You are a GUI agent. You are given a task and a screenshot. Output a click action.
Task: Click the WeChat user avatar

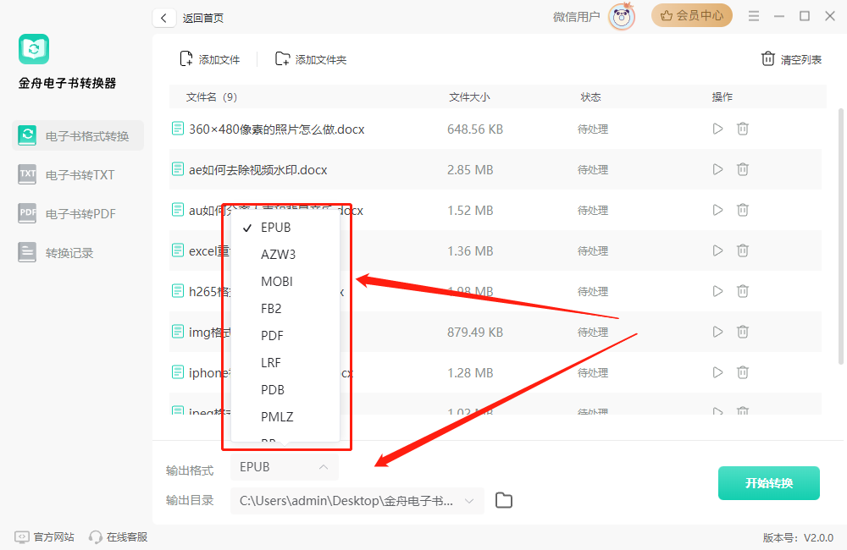pos(622,17)
